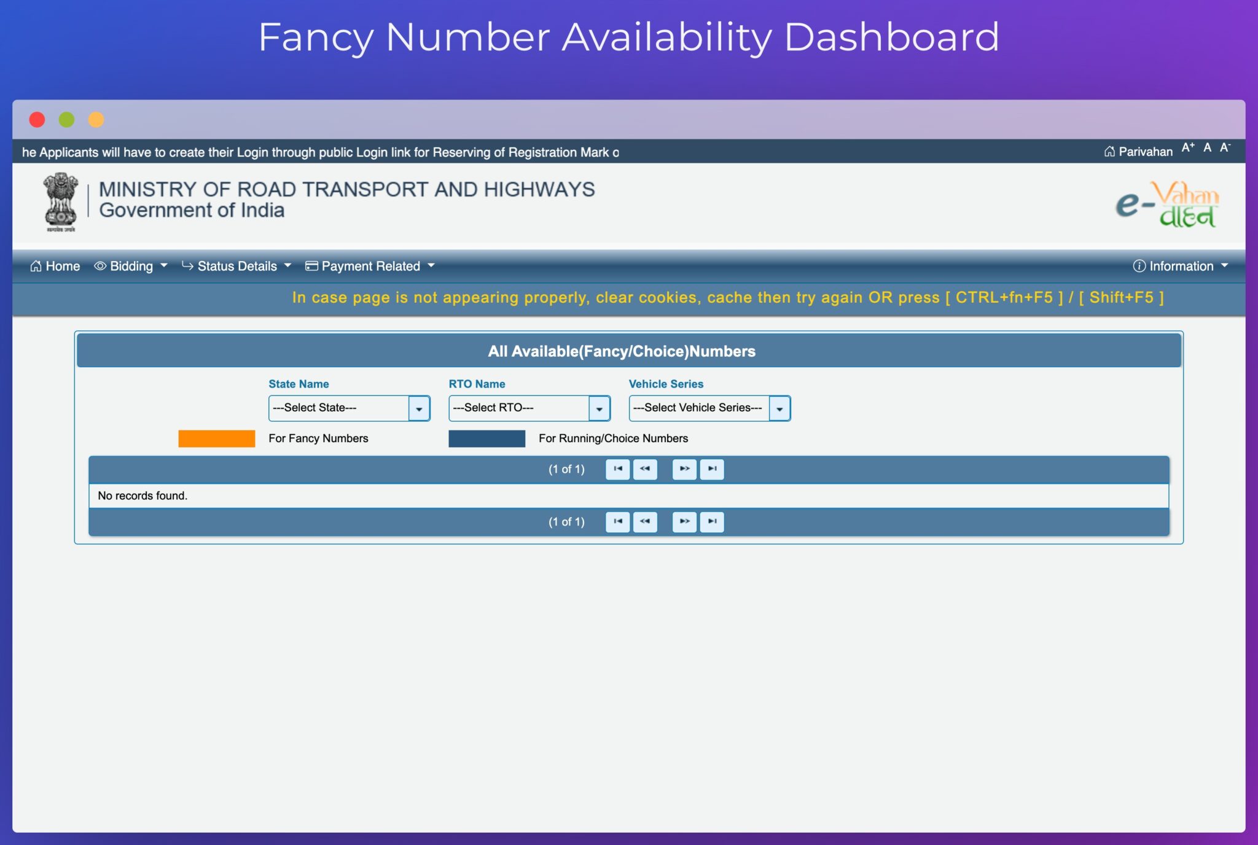Open the Status Details menu
Viewport: 1258px width, 845px height.
pyautogui.click(x=236, y=266)
